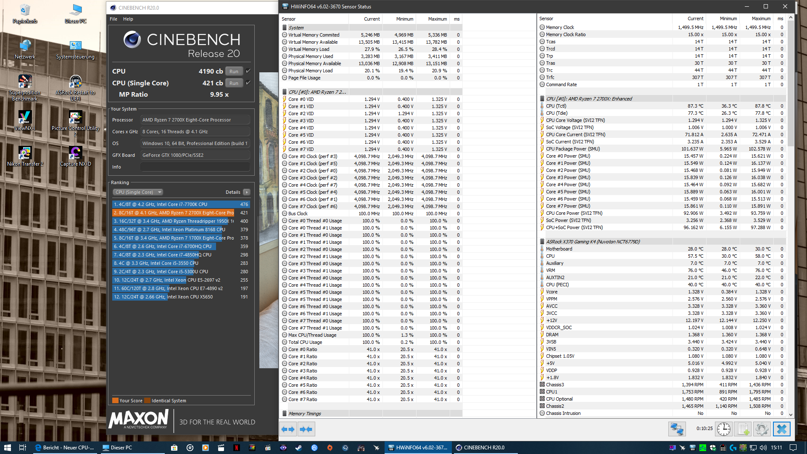Open HWiNFO sensor settings gear
The image size is (807, 454).
tap(762, 429)
